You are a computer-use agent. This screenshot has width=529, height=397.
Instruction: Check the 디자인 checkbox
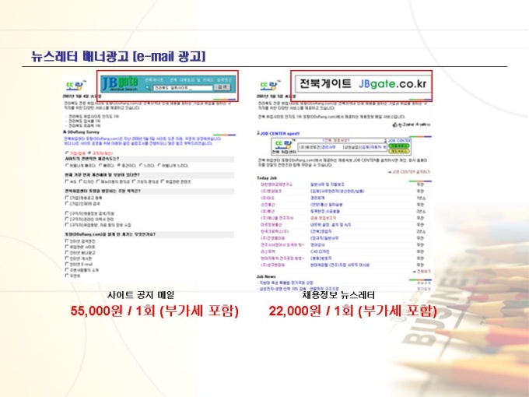click(x=82, y=181)
